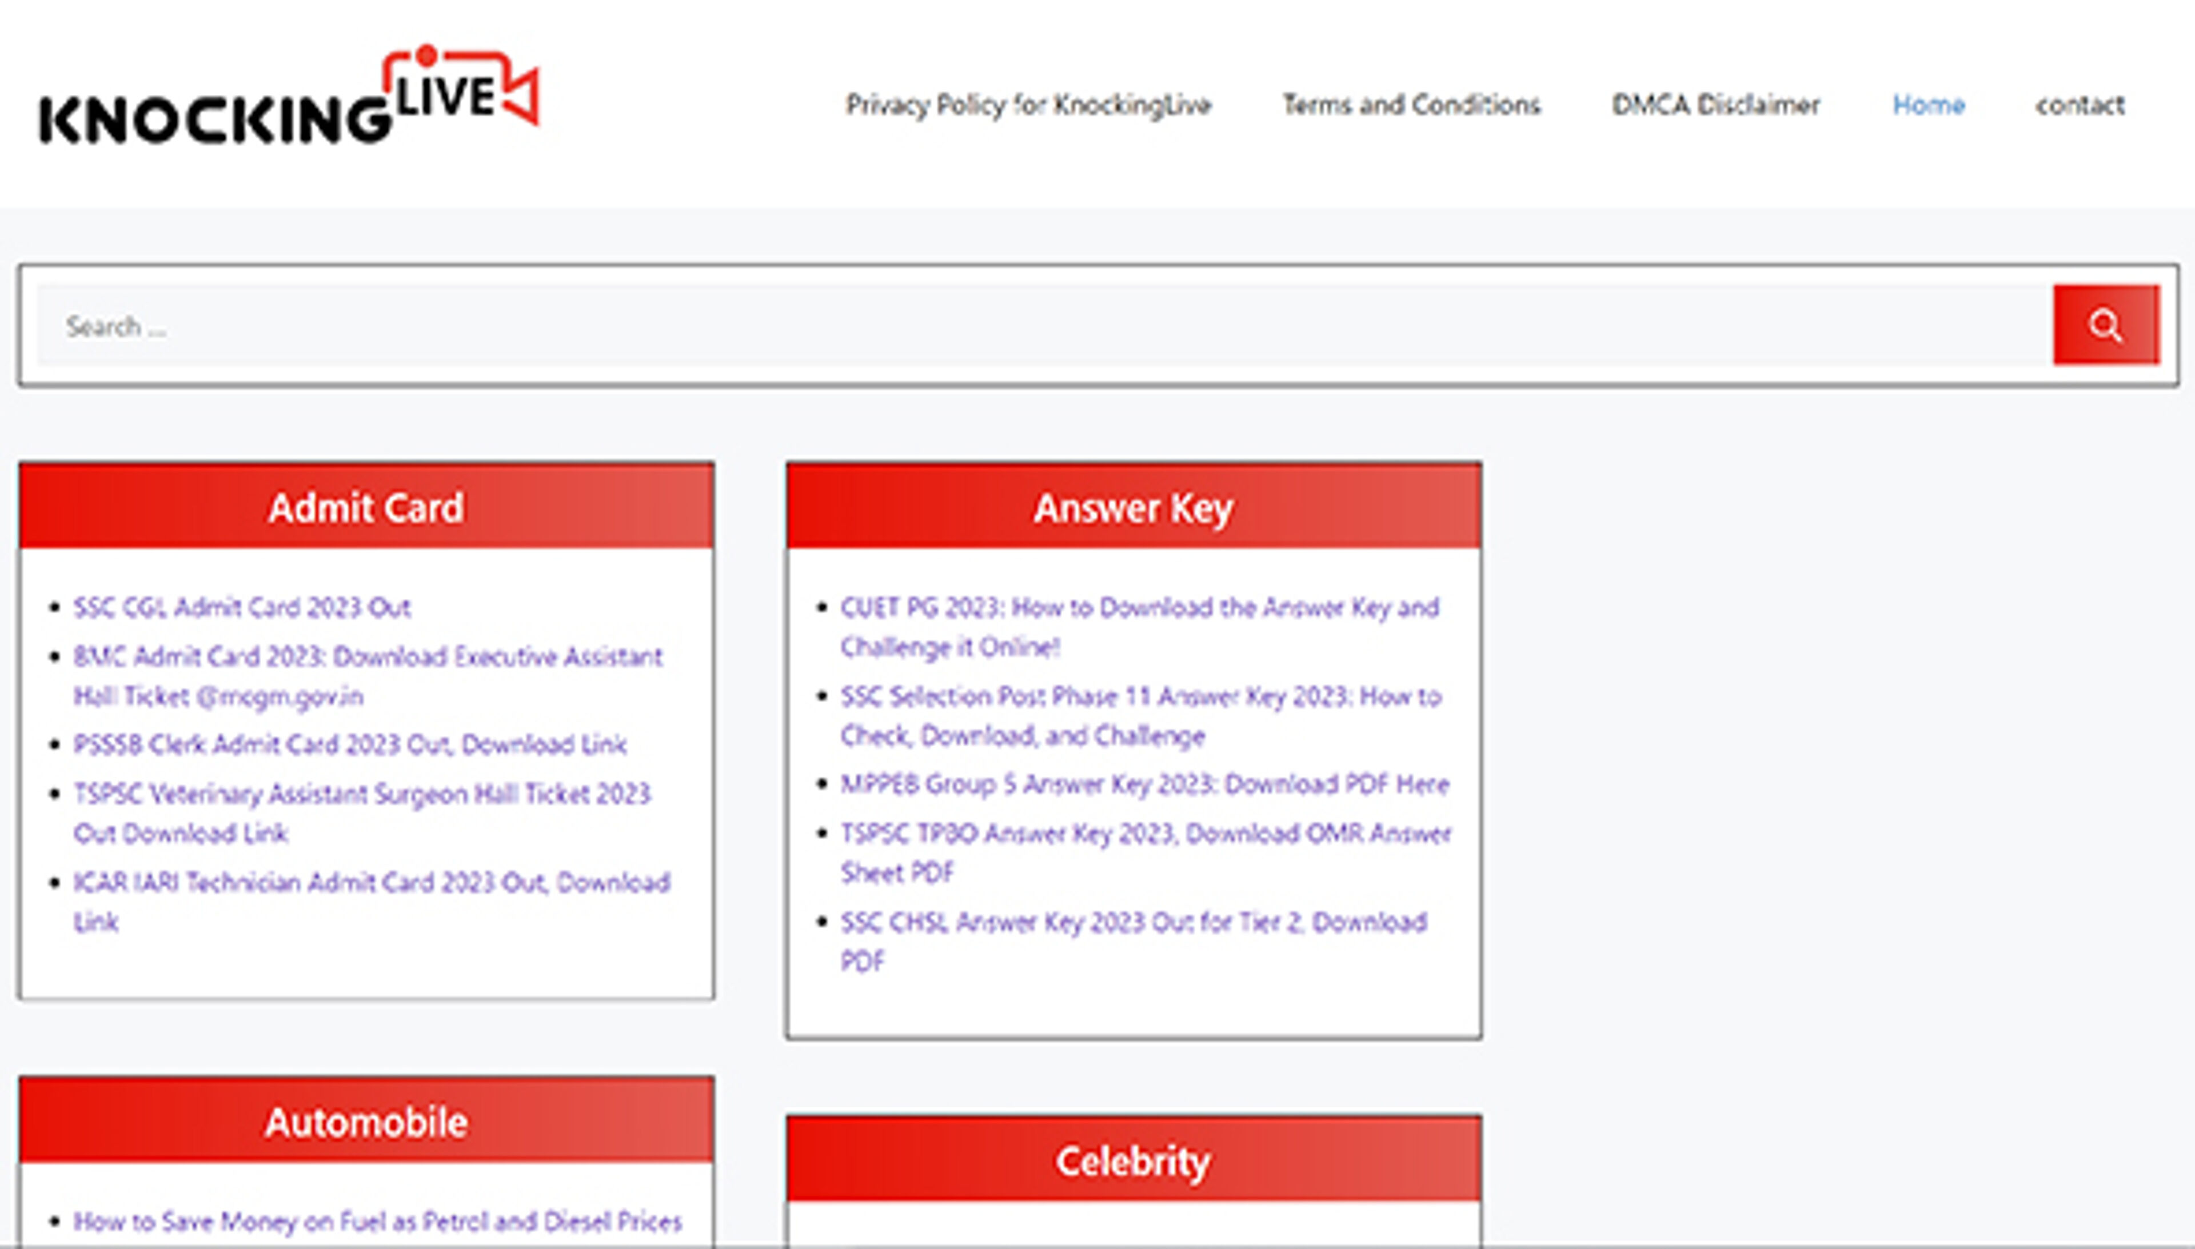The height and width of the screenshot is (1249, 2195).
Task: Click the Answer Key section header
Action: (x=1133, y=508)
